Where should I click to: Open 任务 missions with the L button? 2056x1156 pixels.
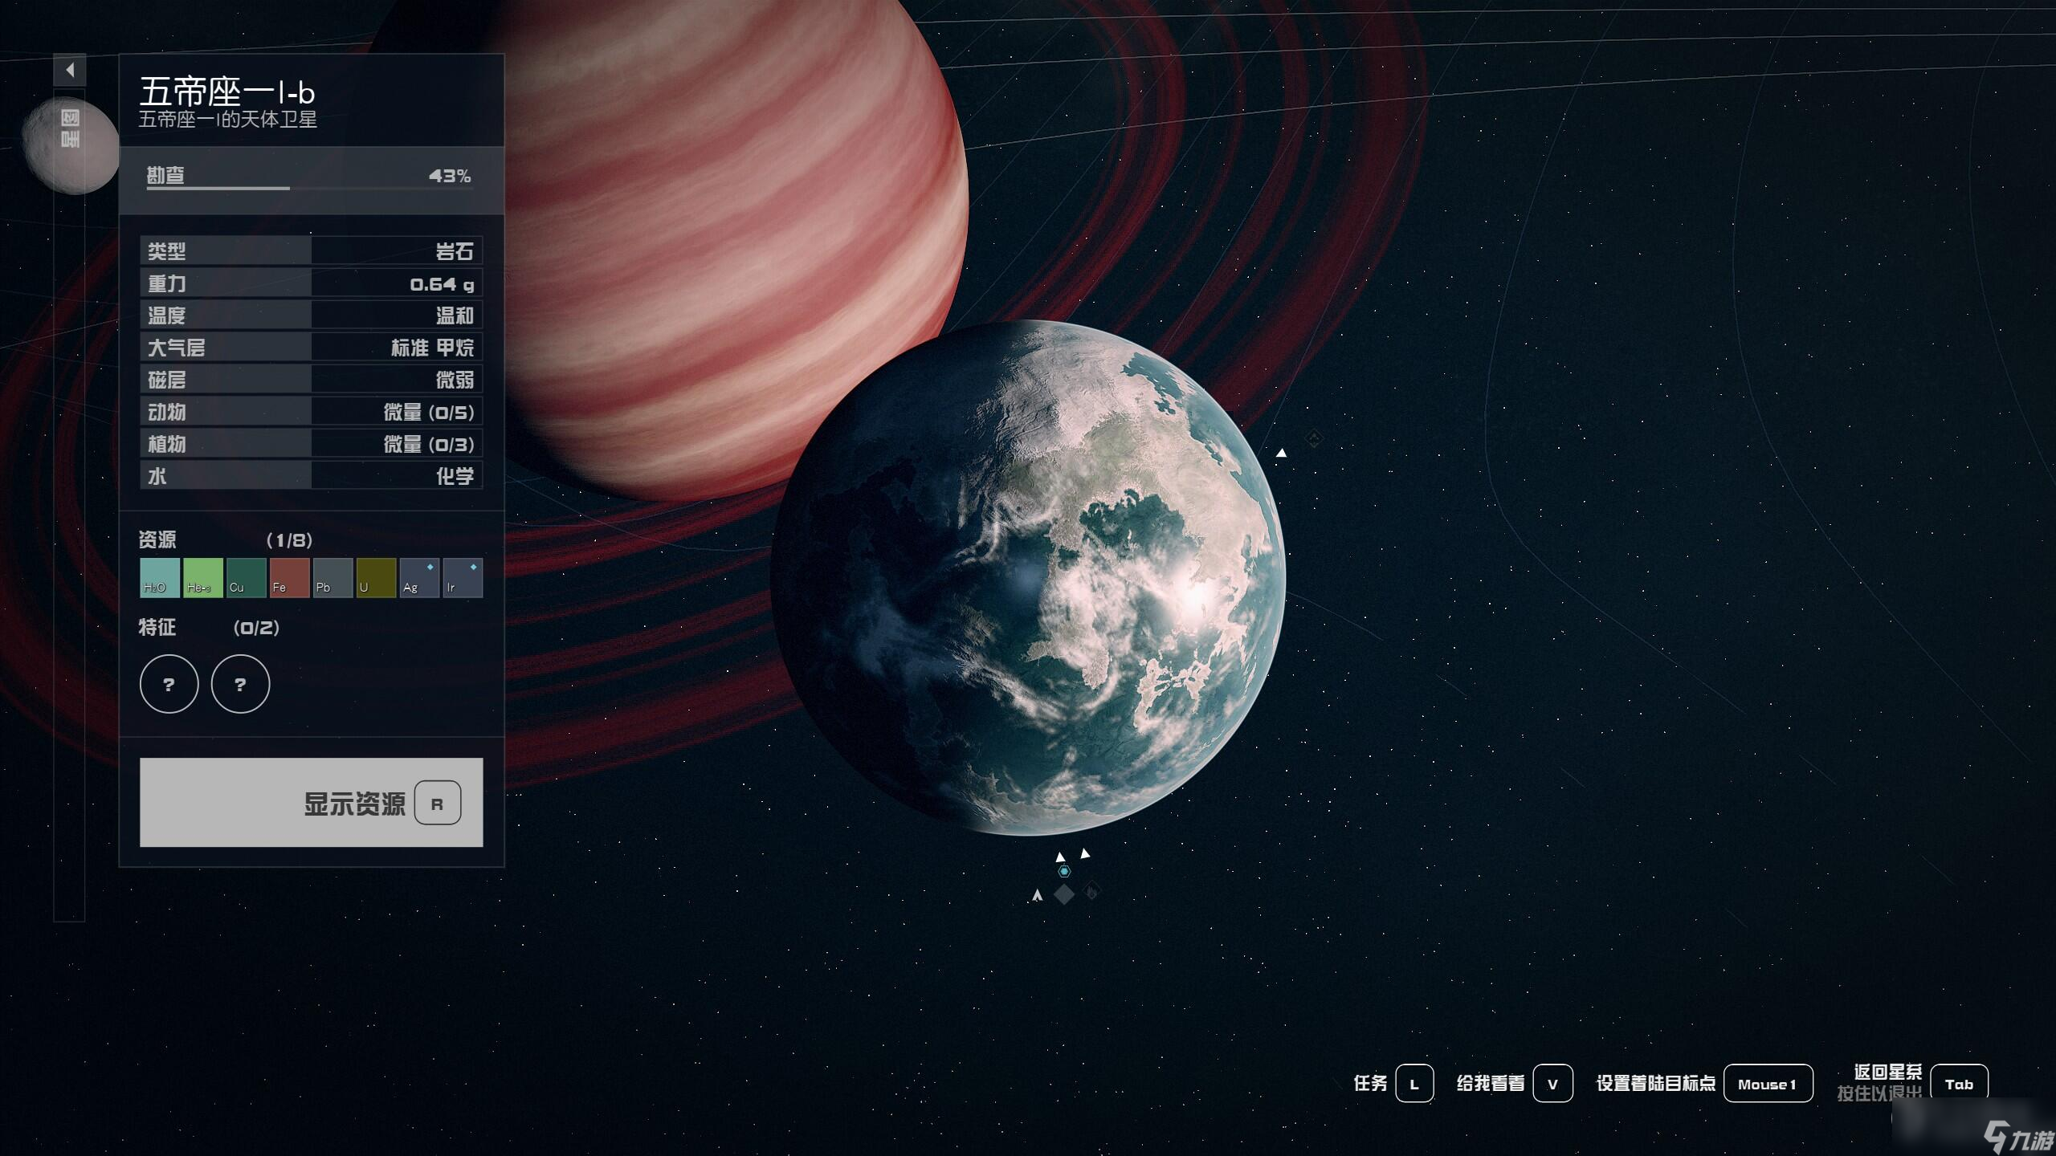click(x=1414, y=1084)
